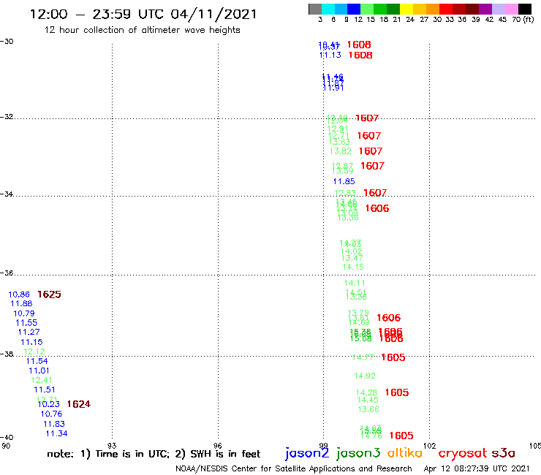
Task: Click the '1605' time beside 14.28
Action: coord(397,392)
